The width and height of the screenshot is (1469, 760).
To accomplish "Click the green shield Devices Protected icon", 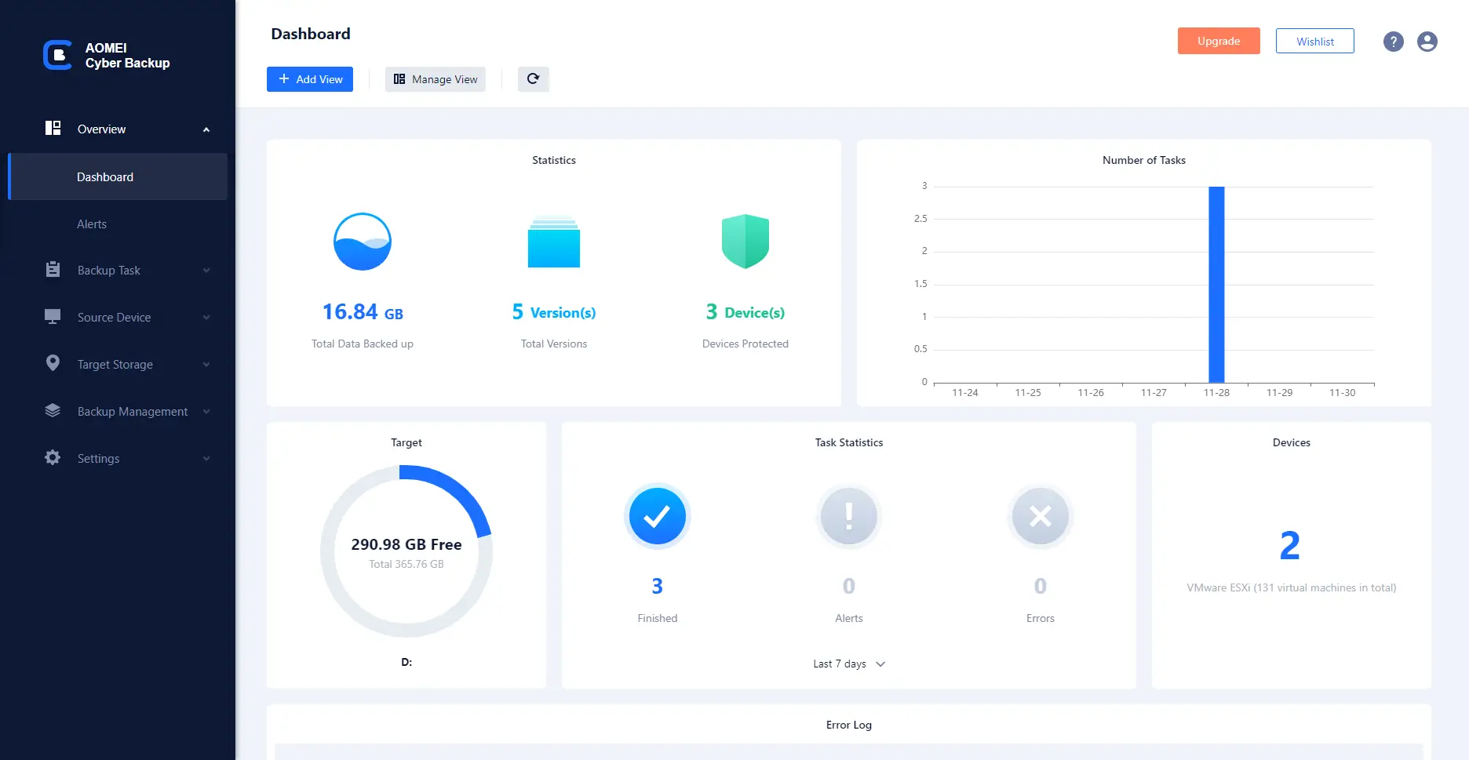I will coord(745,242).
